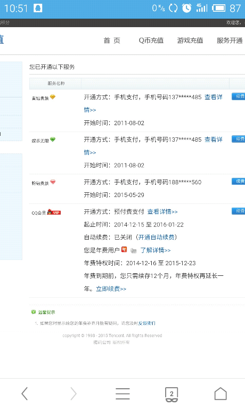Tap 腾讯公司 footer link
This screenshot has width=245, height=409.
coord(102,342)
